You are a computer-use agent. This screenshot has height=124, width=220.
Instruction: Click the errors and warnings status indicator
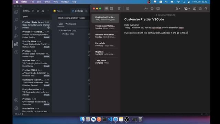19,114
